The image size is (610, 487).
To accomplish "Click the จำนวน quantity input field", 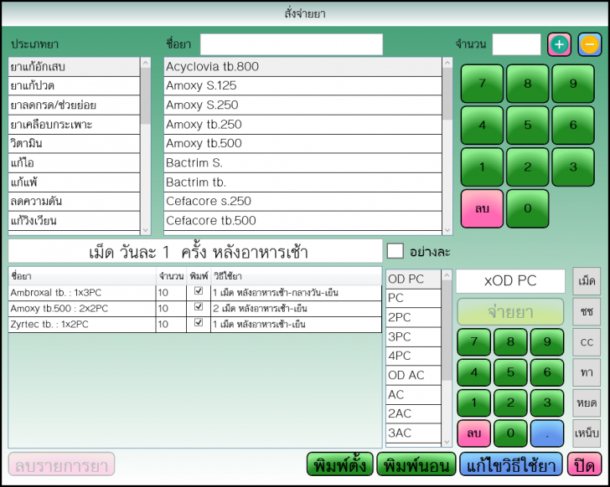I will pyautogui.click(x=517, y=44).
